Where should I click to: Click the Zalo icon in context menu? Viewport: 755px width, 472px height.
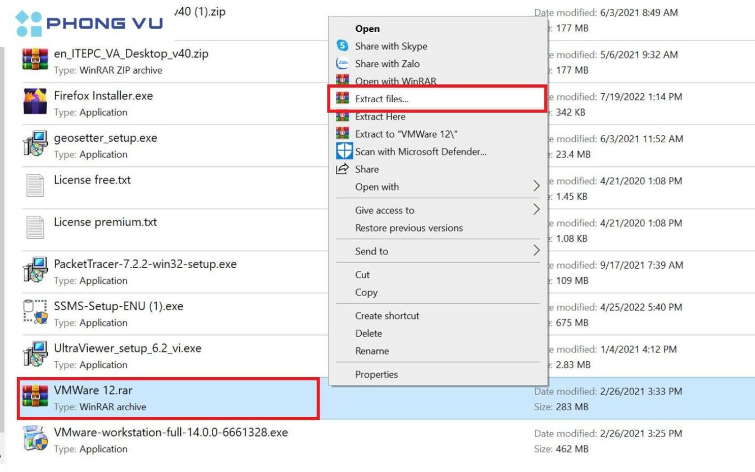tap(342, 63)
